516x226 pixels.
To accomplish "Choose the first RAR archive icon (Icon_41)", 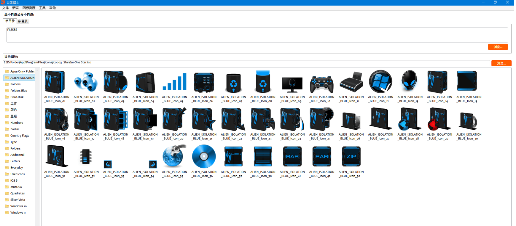I will [x=292, y=156].
